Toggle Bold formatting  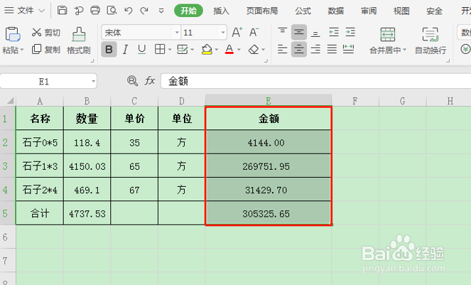click(x=109, y=49)
